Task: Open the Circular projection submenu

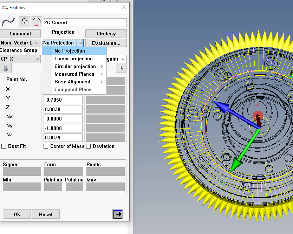Action: (x=75, y=67)
